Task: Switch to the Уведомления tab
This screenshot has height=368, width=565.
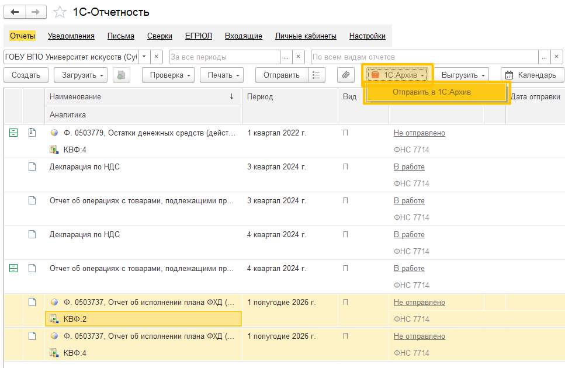Action: [x=71, y=36]
